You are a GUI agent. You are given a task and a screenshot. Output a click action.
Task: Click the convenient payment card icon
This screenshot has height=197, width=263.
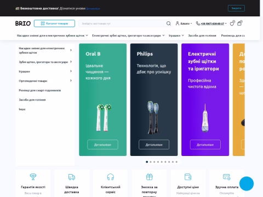click(227, 177)
